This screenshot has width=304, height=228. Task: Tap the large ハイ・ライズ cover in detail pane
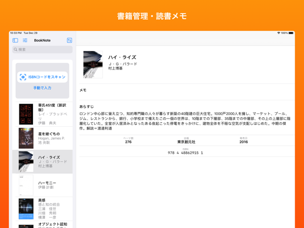(x=93, y=64)
